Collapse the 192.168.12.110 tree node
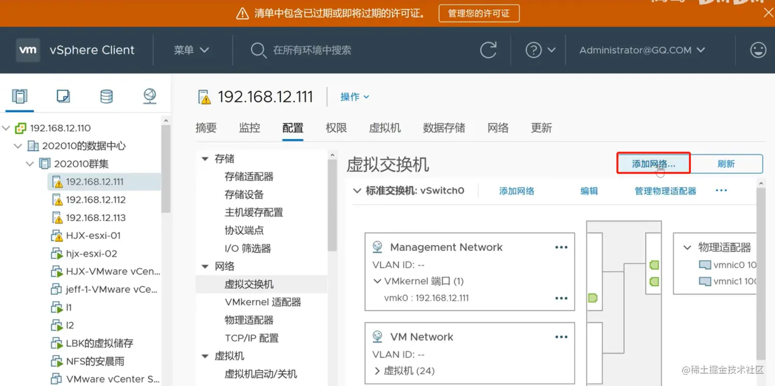 click(6, 128)
